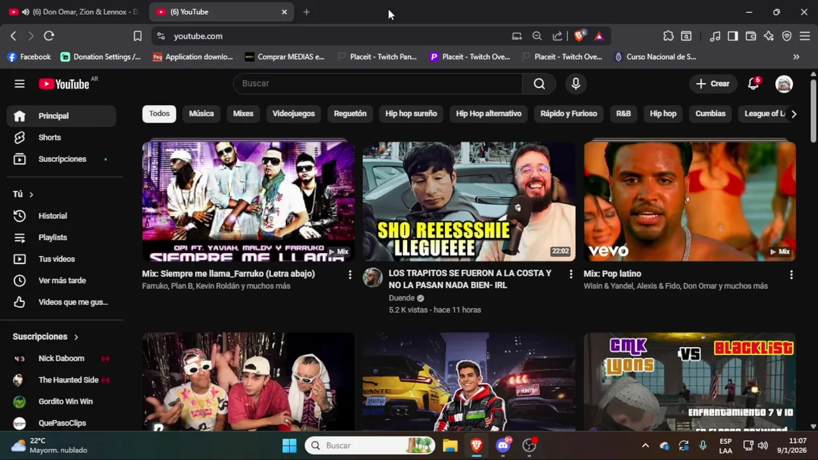Select the Reguetón filter chip
This screenshot has width=818, height=460.
coord(350,114)
